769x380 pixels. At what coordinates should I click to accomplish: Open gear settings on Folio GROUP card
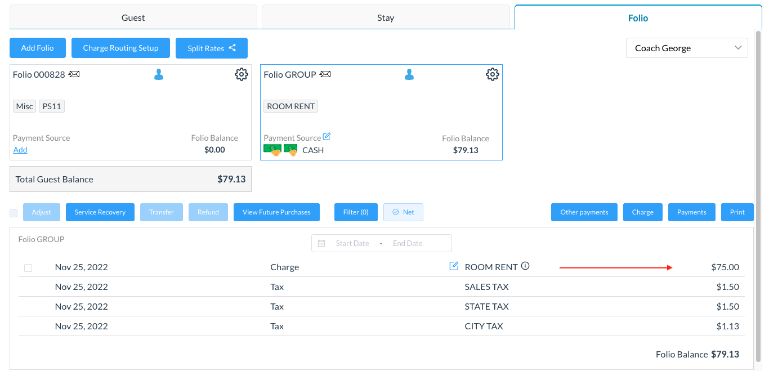tap(492, 74)
